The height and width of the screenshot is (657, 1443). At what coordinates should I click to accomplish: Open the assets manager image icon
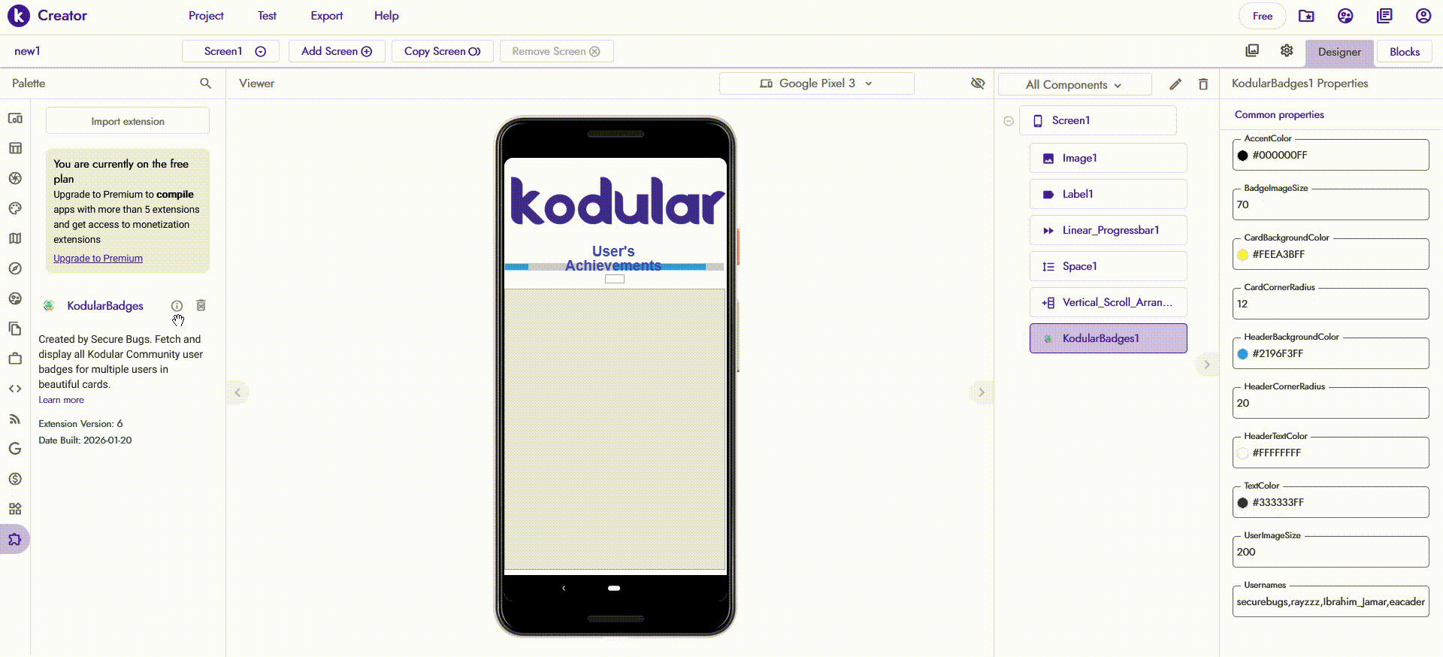click(x=1252, y=50)
